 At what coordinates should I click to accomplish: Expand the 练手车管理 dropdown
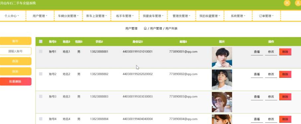[125, 16]
